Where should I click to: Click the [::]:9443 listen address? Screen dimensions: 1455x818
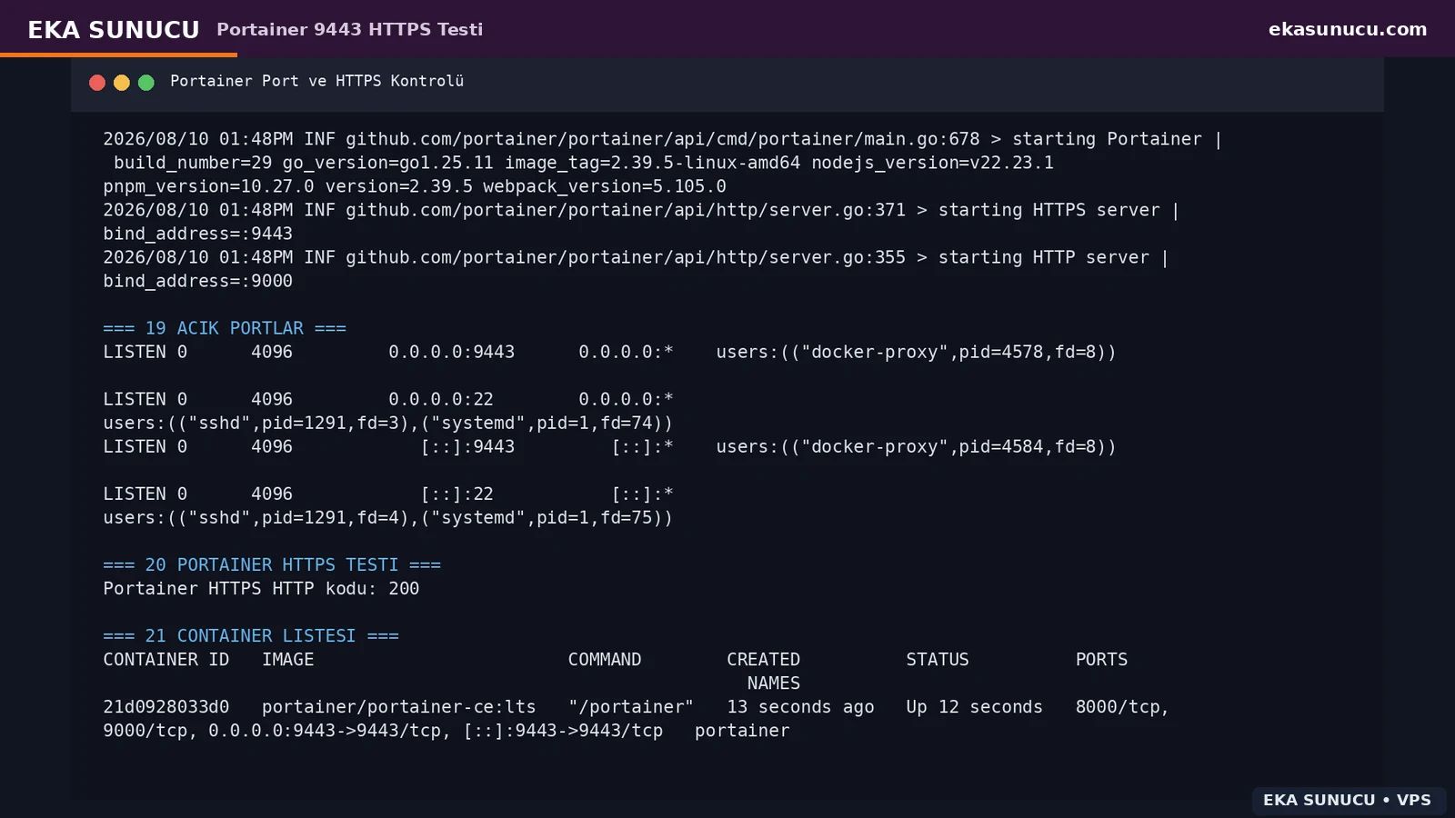pyautogui.click(x=467, y=446)
